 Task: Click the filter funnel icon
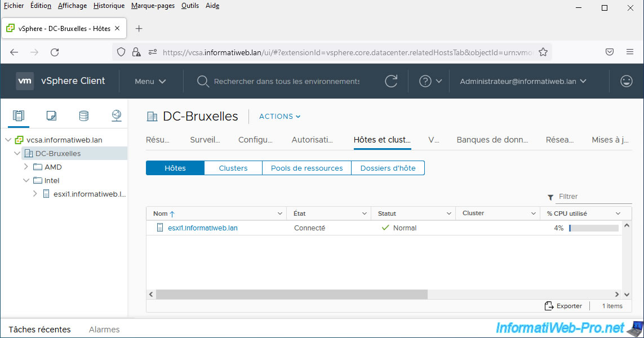pyautogui.click(x=550, y=198)
